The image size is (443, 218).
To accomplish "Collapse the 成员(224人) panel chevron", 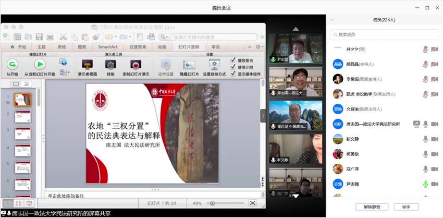I will coord(331,20).
